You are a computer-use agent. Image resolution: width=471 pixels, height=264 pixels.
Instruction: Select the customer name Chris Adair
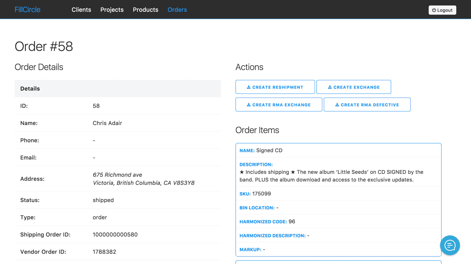pos(107,123)
